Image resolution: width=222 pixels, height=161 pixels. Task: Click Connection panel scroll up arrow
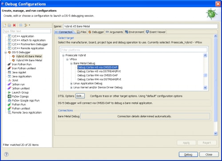pyautogui.click(x=215, y=36)
